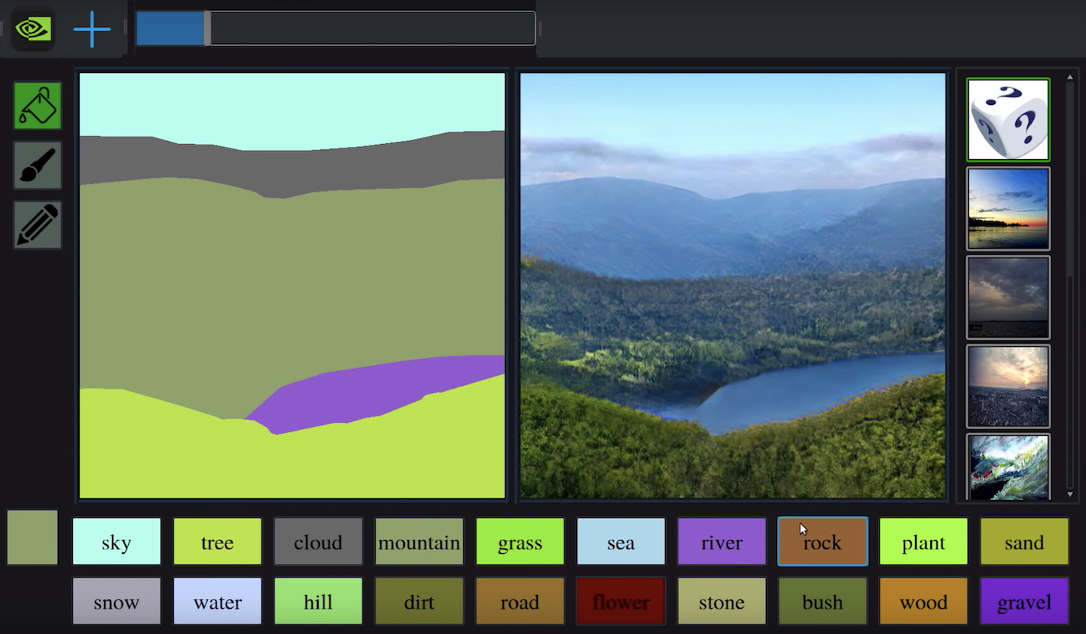Viewport: 1086px width, 634px height.
Task: Select the pencil tool
Action: [37, 224]
